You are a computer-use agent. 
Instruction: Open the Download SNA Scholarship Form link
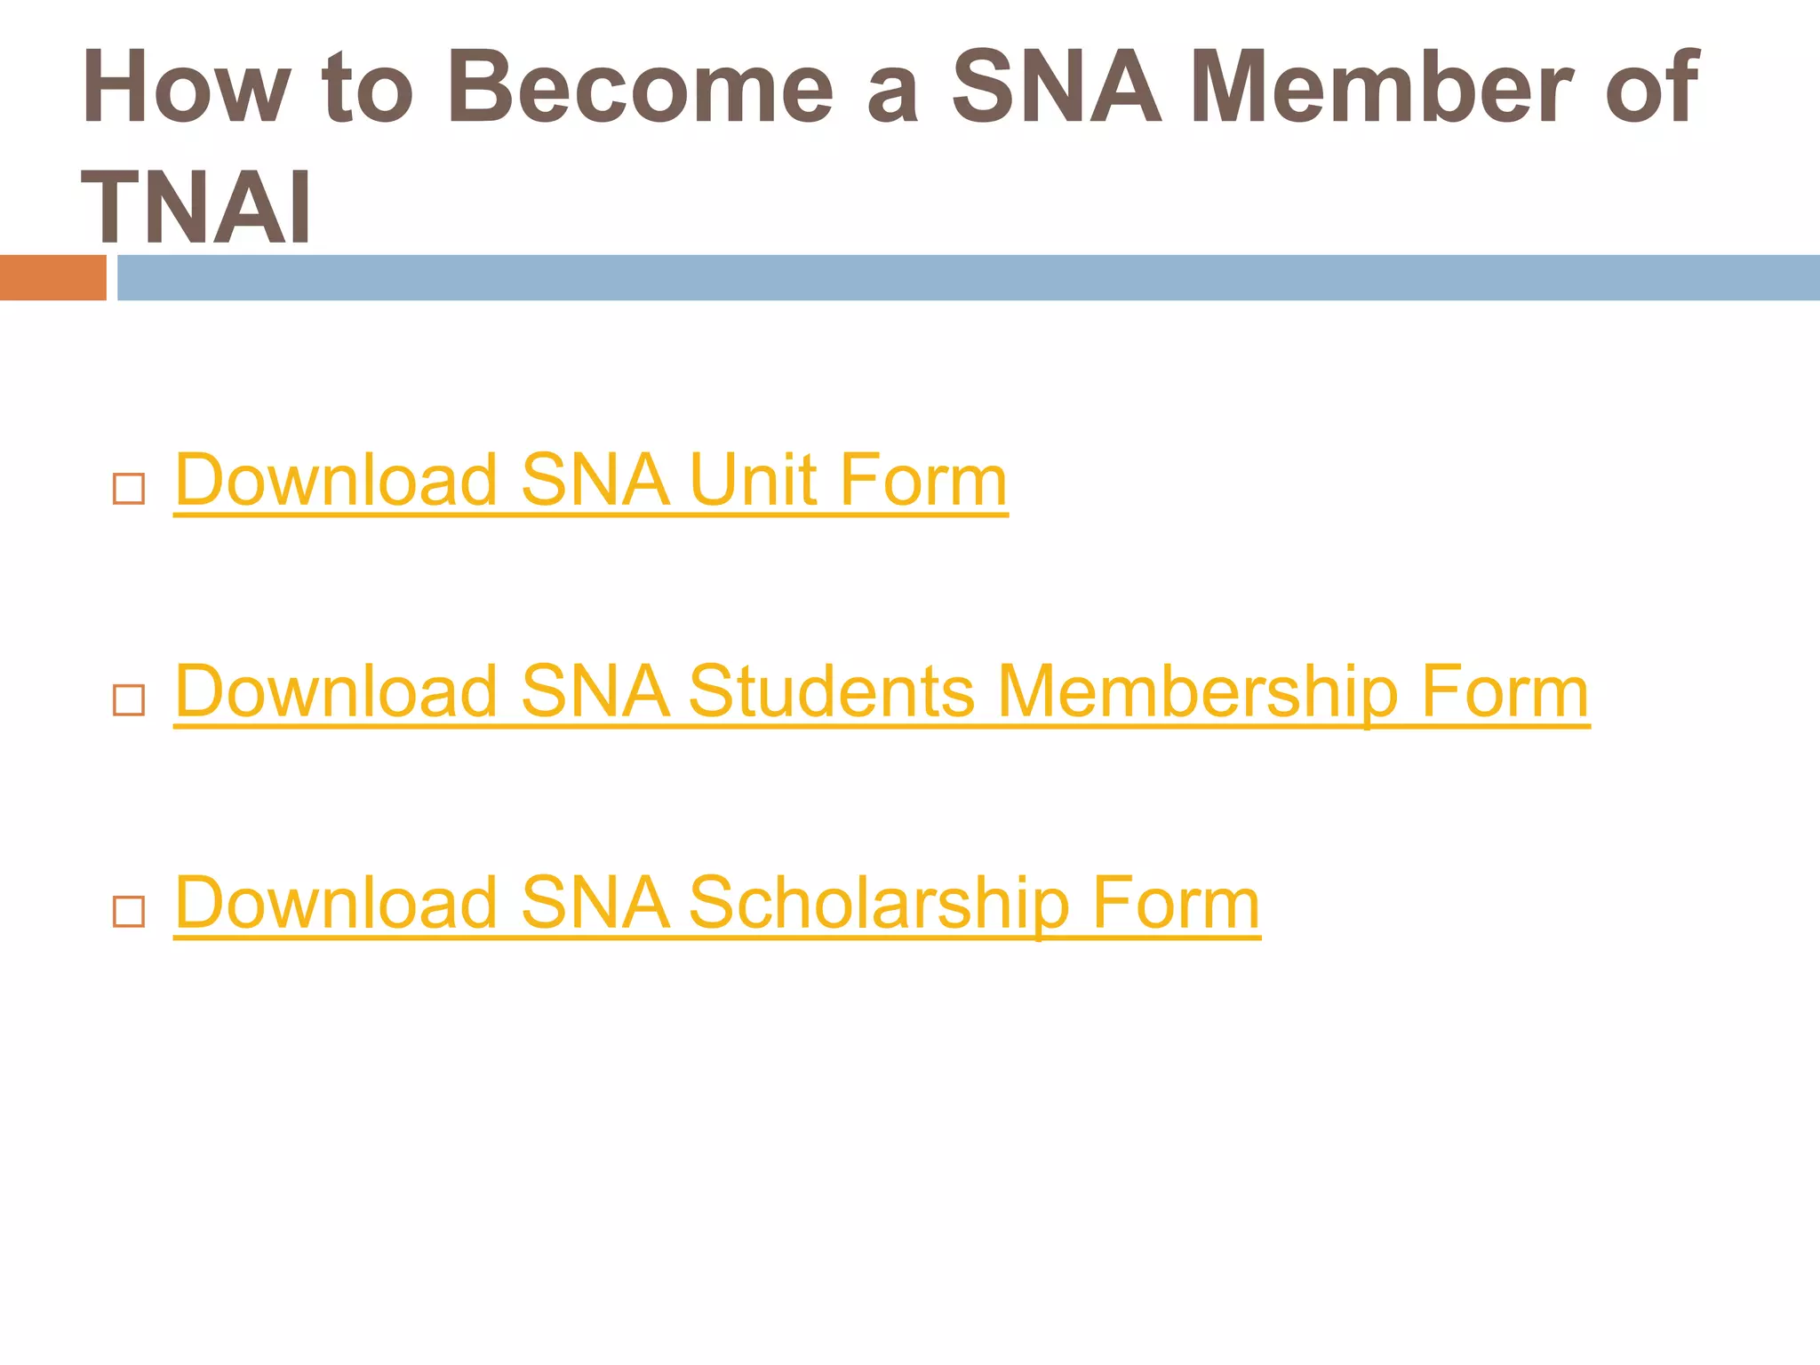point(716,904)
